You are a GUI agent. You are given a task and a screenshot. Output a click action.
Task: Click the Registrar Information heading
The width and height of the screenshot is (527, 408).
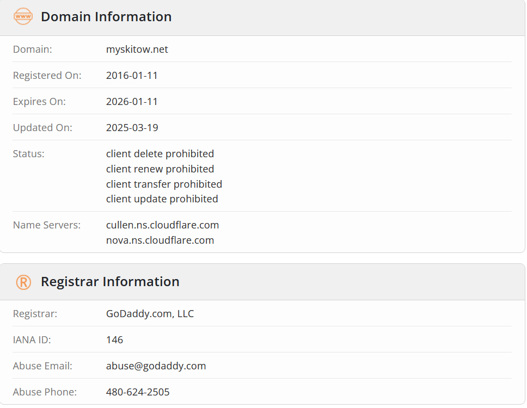(110, 282)
